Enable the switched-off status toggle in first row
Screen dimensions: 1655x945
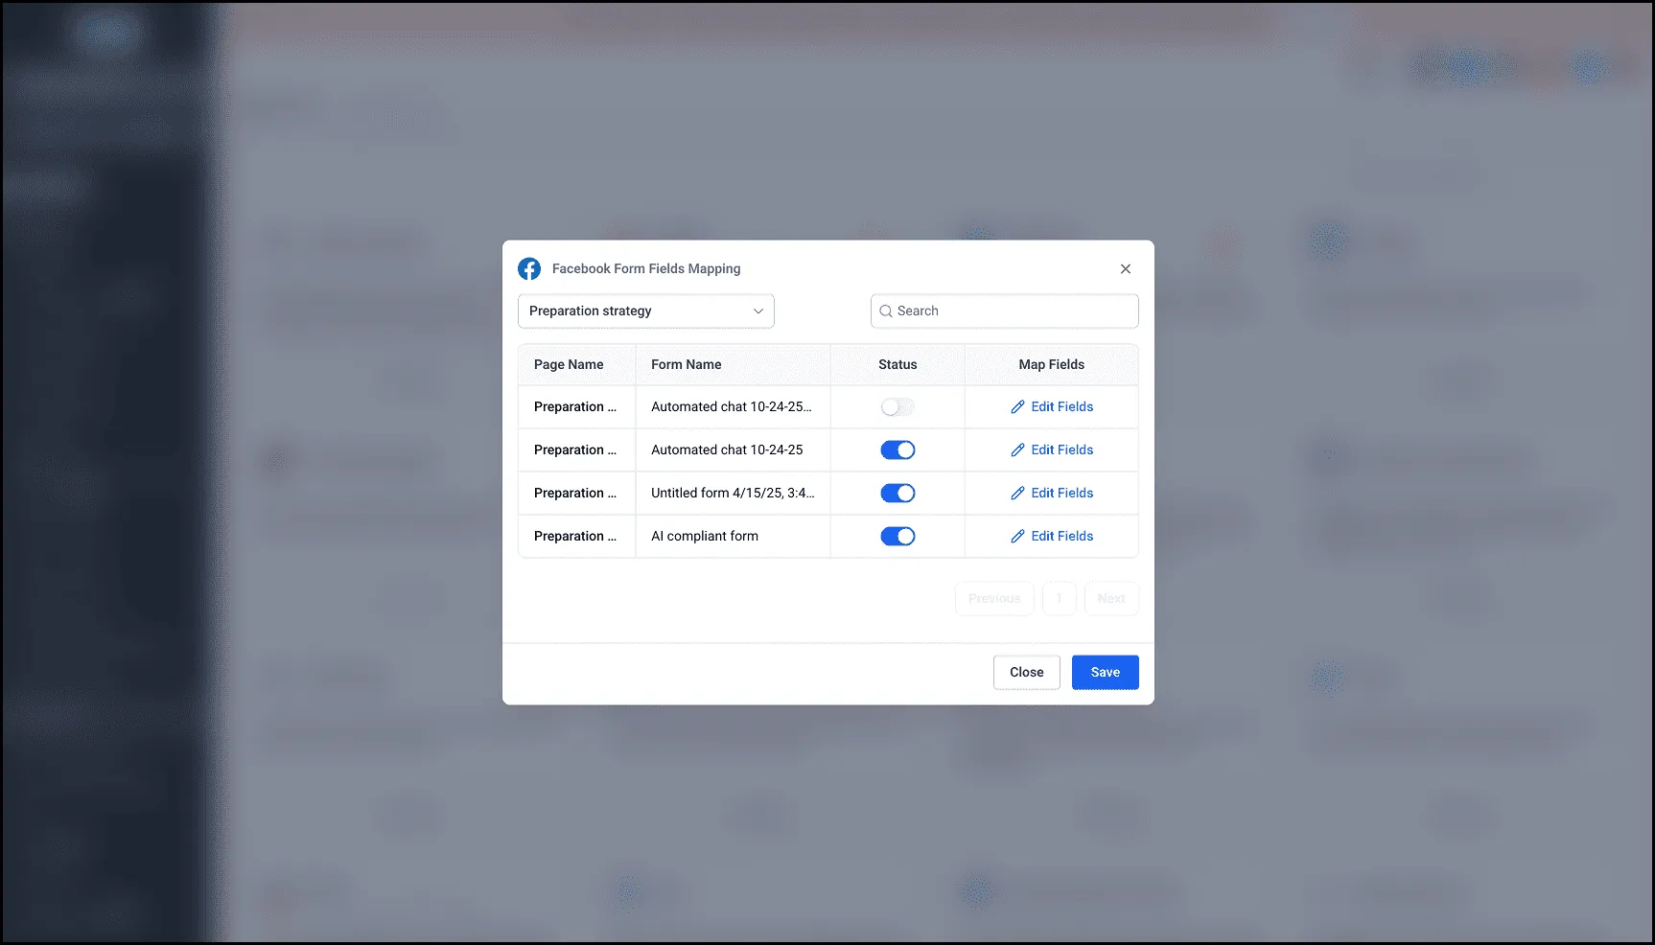[897, 407]
